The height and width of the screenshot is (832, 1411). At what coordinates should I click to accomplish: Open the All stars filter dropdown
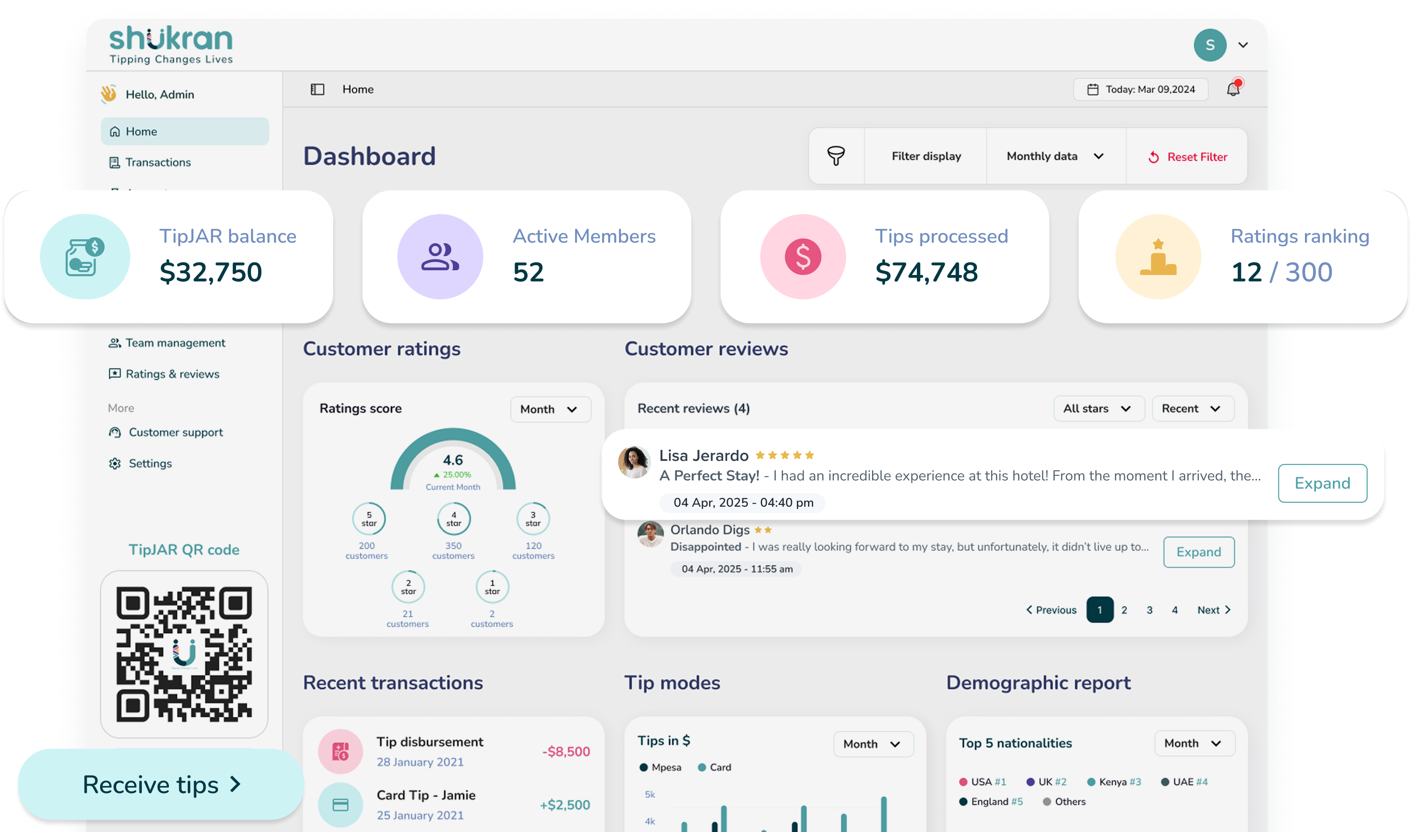[x=1098, y=408]
